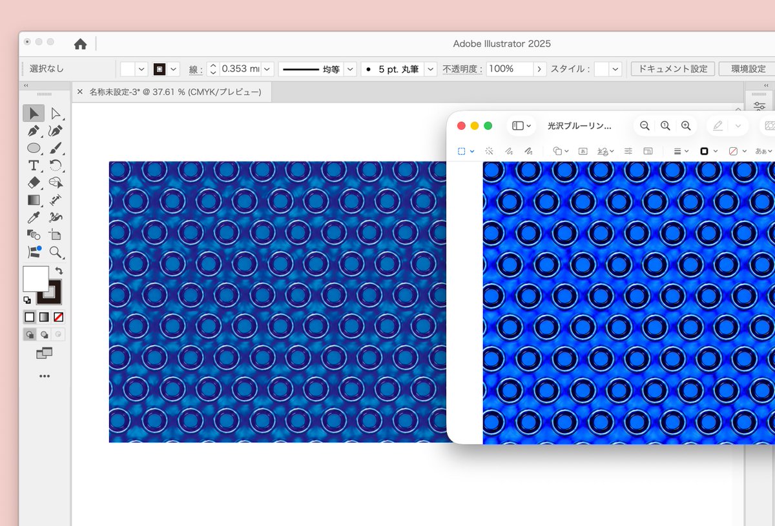Select the Blend tool
775x526 pixels.
coord(34,235)
